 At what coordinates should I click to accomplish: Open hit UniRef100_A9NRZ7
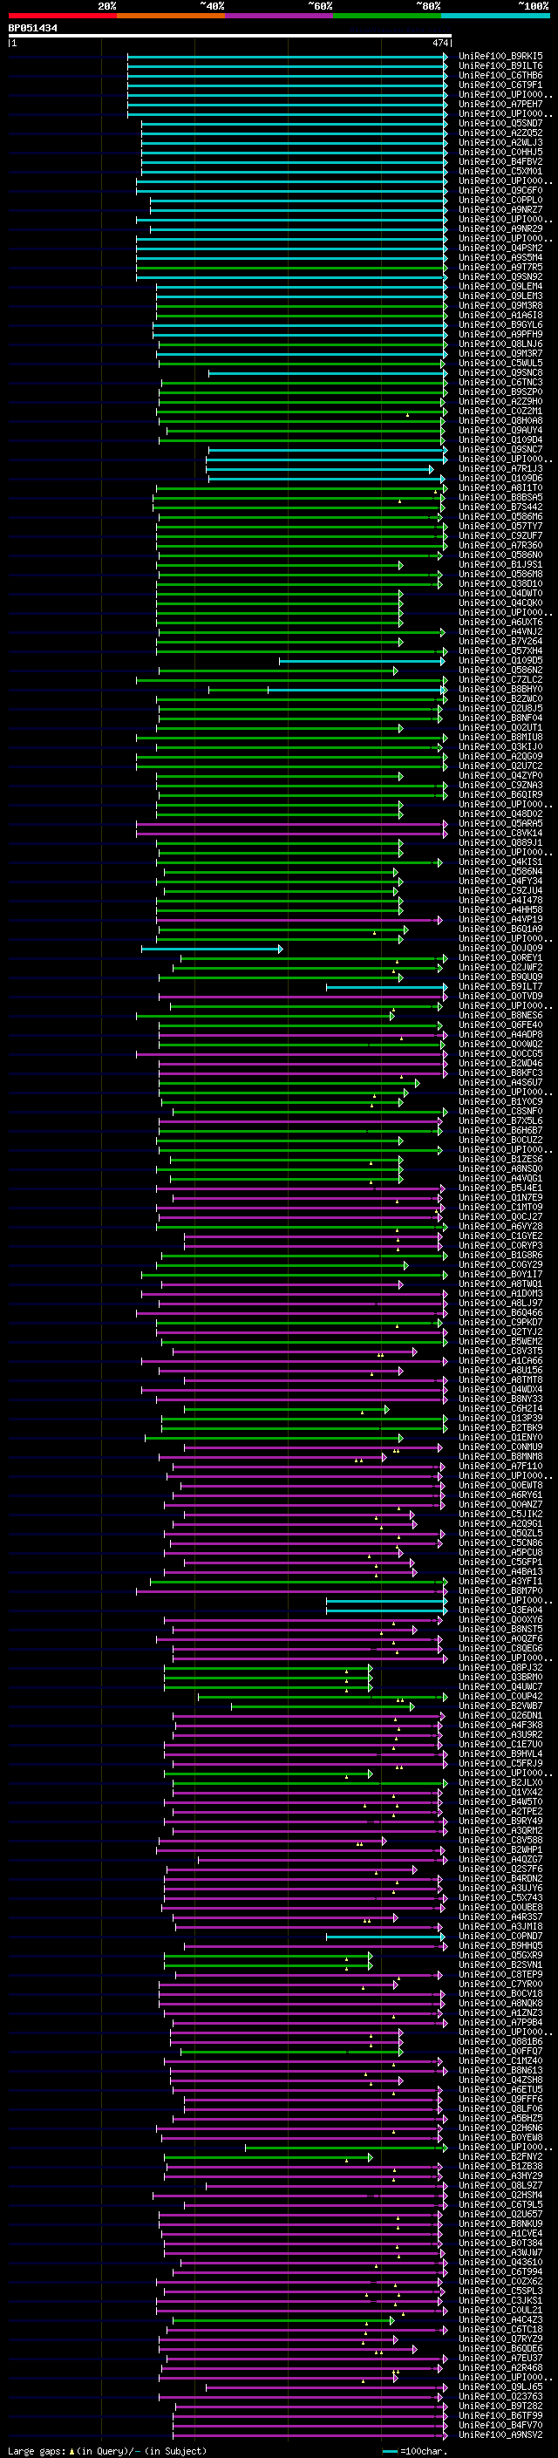(500, 210)
